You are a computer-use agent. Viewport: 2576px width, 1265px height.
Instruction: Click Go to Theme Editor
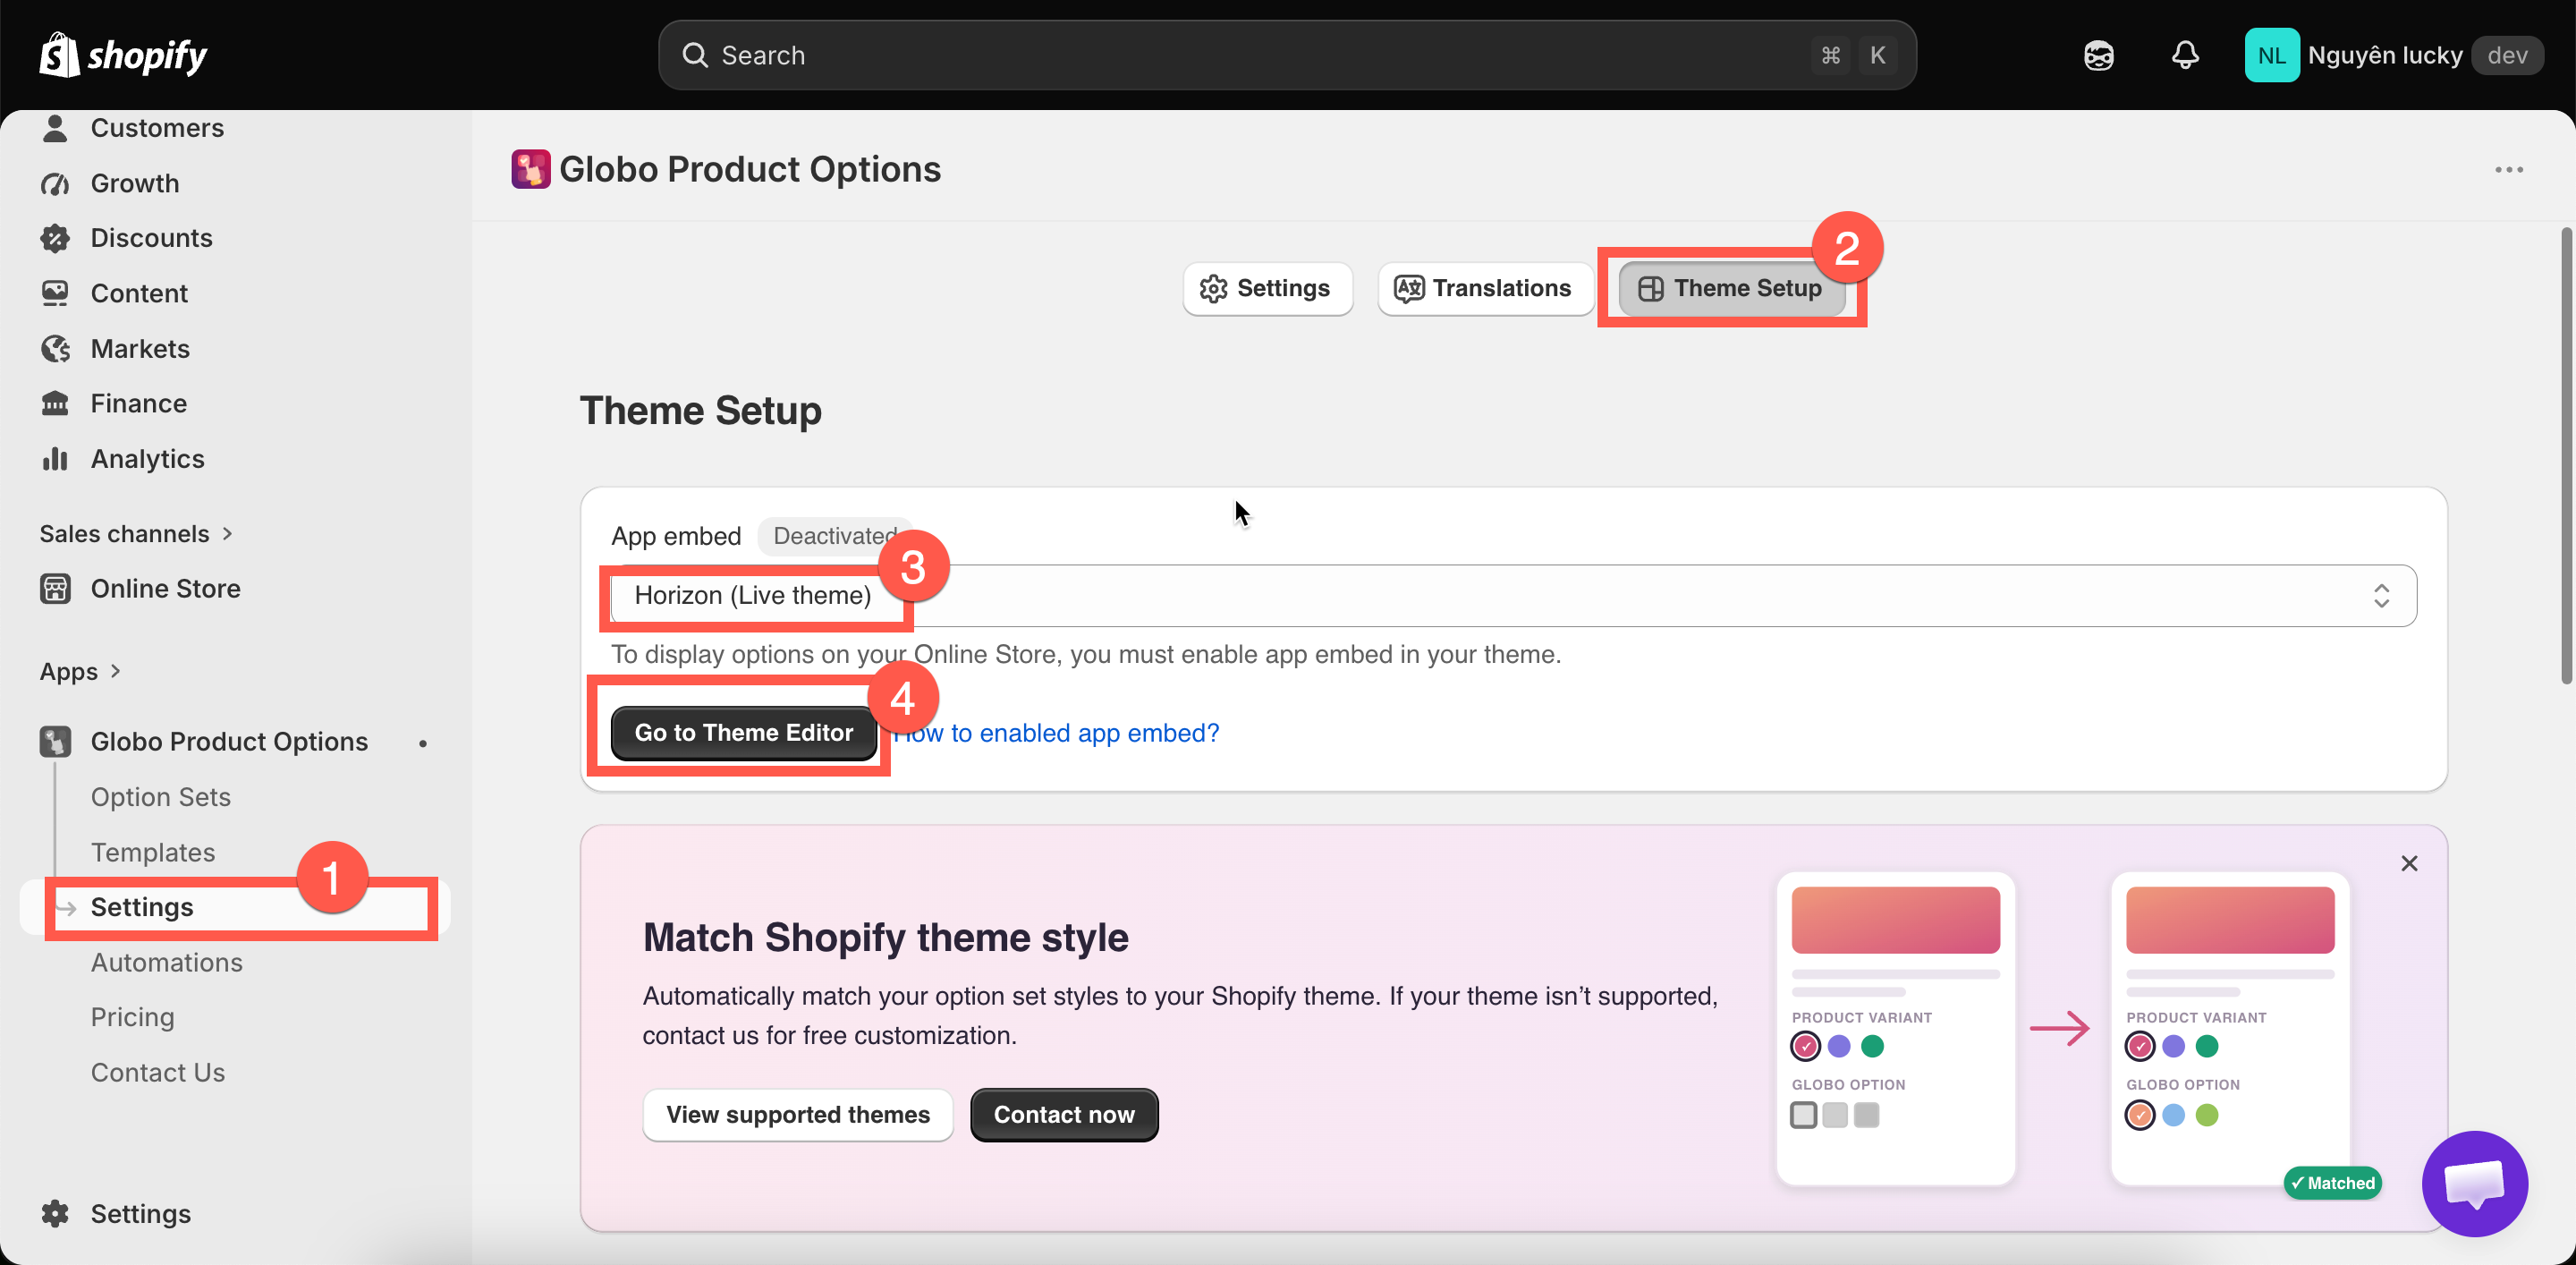(x=743, y=733)
